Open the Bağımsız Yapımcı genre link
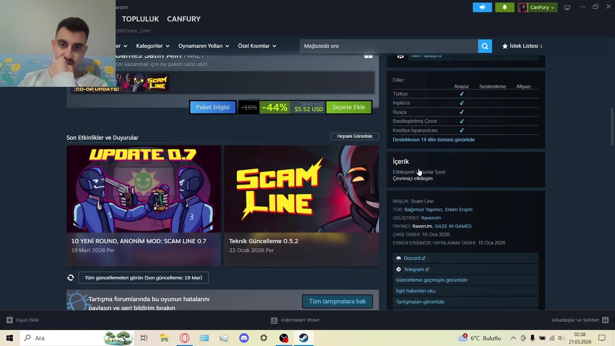This screenshot has width=615, height=346. coord(423,210)
